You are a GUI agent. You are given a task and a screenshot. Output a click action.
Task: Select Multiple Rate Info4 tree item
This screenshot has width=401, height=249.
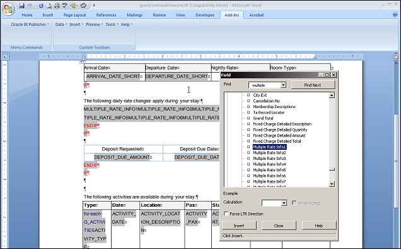pyautogui.click(x=269, y=164)
